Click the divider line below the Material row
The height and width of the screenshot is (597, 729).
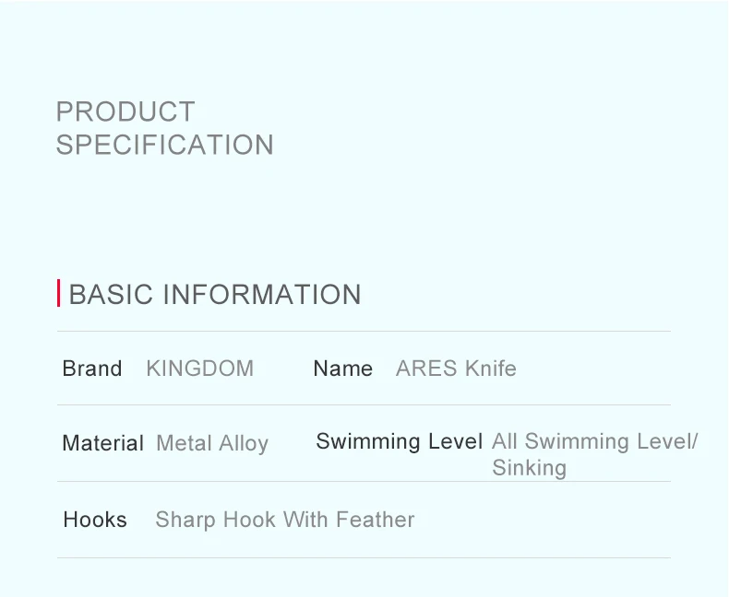click(364, 482)
